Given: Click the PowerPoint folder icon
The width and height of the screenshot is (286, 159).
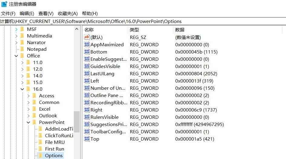Looking at the screenshot, I should [x=34, y=122].
